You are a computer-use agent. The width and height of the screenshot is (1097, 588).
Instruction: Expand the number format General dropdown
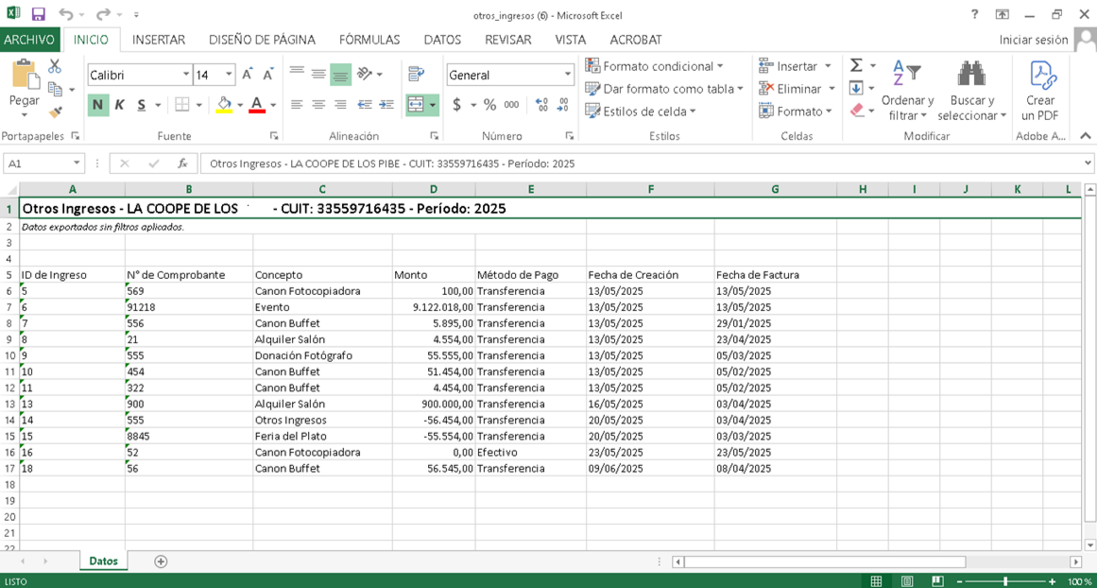pos(568,75)
